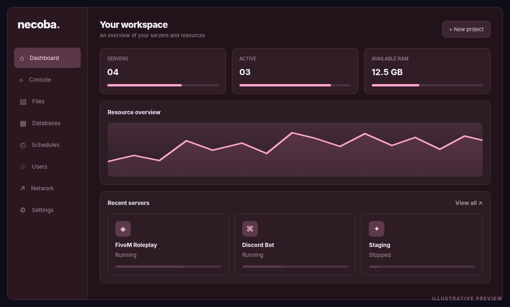Viewport: 510px width, 307px height.
Task: Go to Console in sidebar
Action: [48, 80]
